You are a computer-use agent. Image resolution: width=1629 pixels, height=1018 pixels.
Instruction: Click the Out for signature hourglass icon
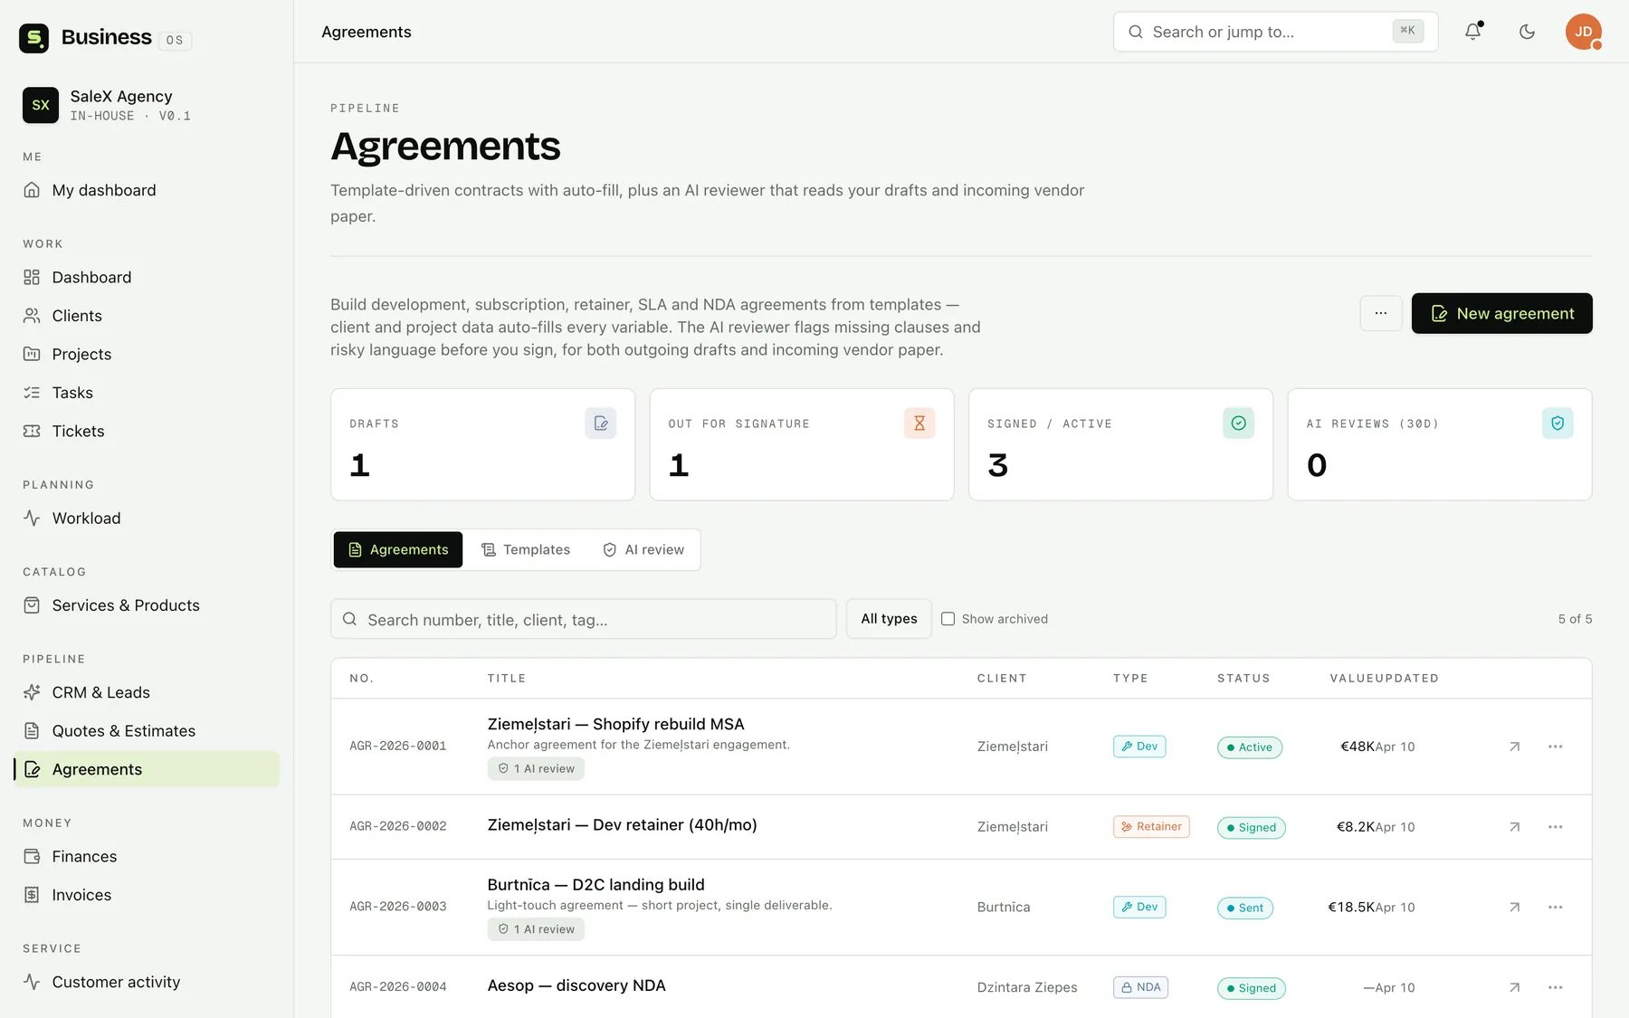919,423
